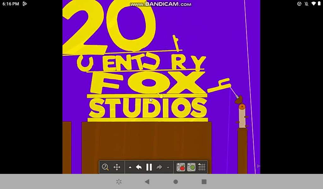The height and width of the screenshot is (189, 323).
Task: Tap the muted notifications bell icon
Action: pos(307,4)
